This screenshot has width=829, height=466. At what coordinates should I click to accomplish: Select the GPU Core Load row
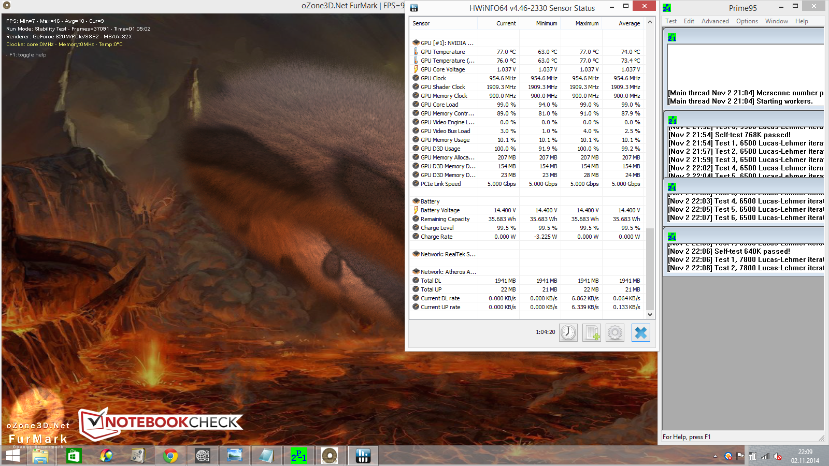pyautogui.click(x=527, y=105)
